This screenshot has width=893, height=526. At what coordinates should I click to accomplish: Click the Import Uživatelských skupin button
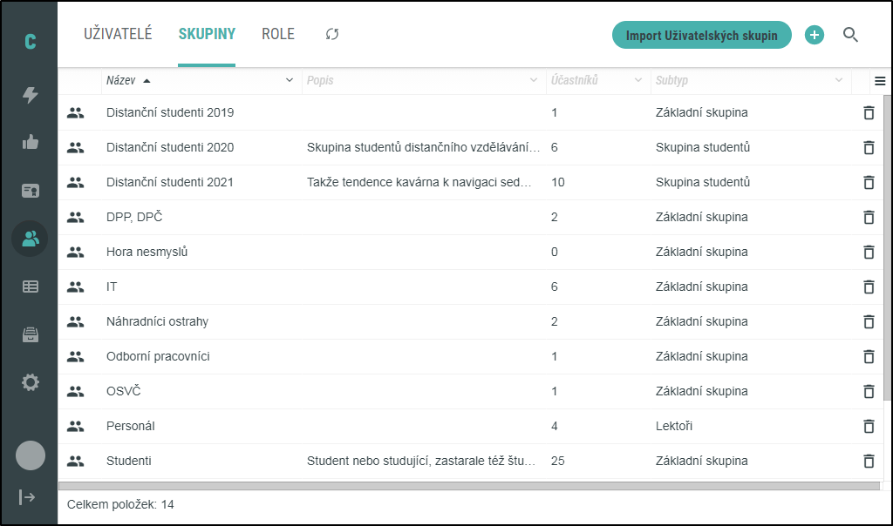pyautogui.click(x=702, y=35)
